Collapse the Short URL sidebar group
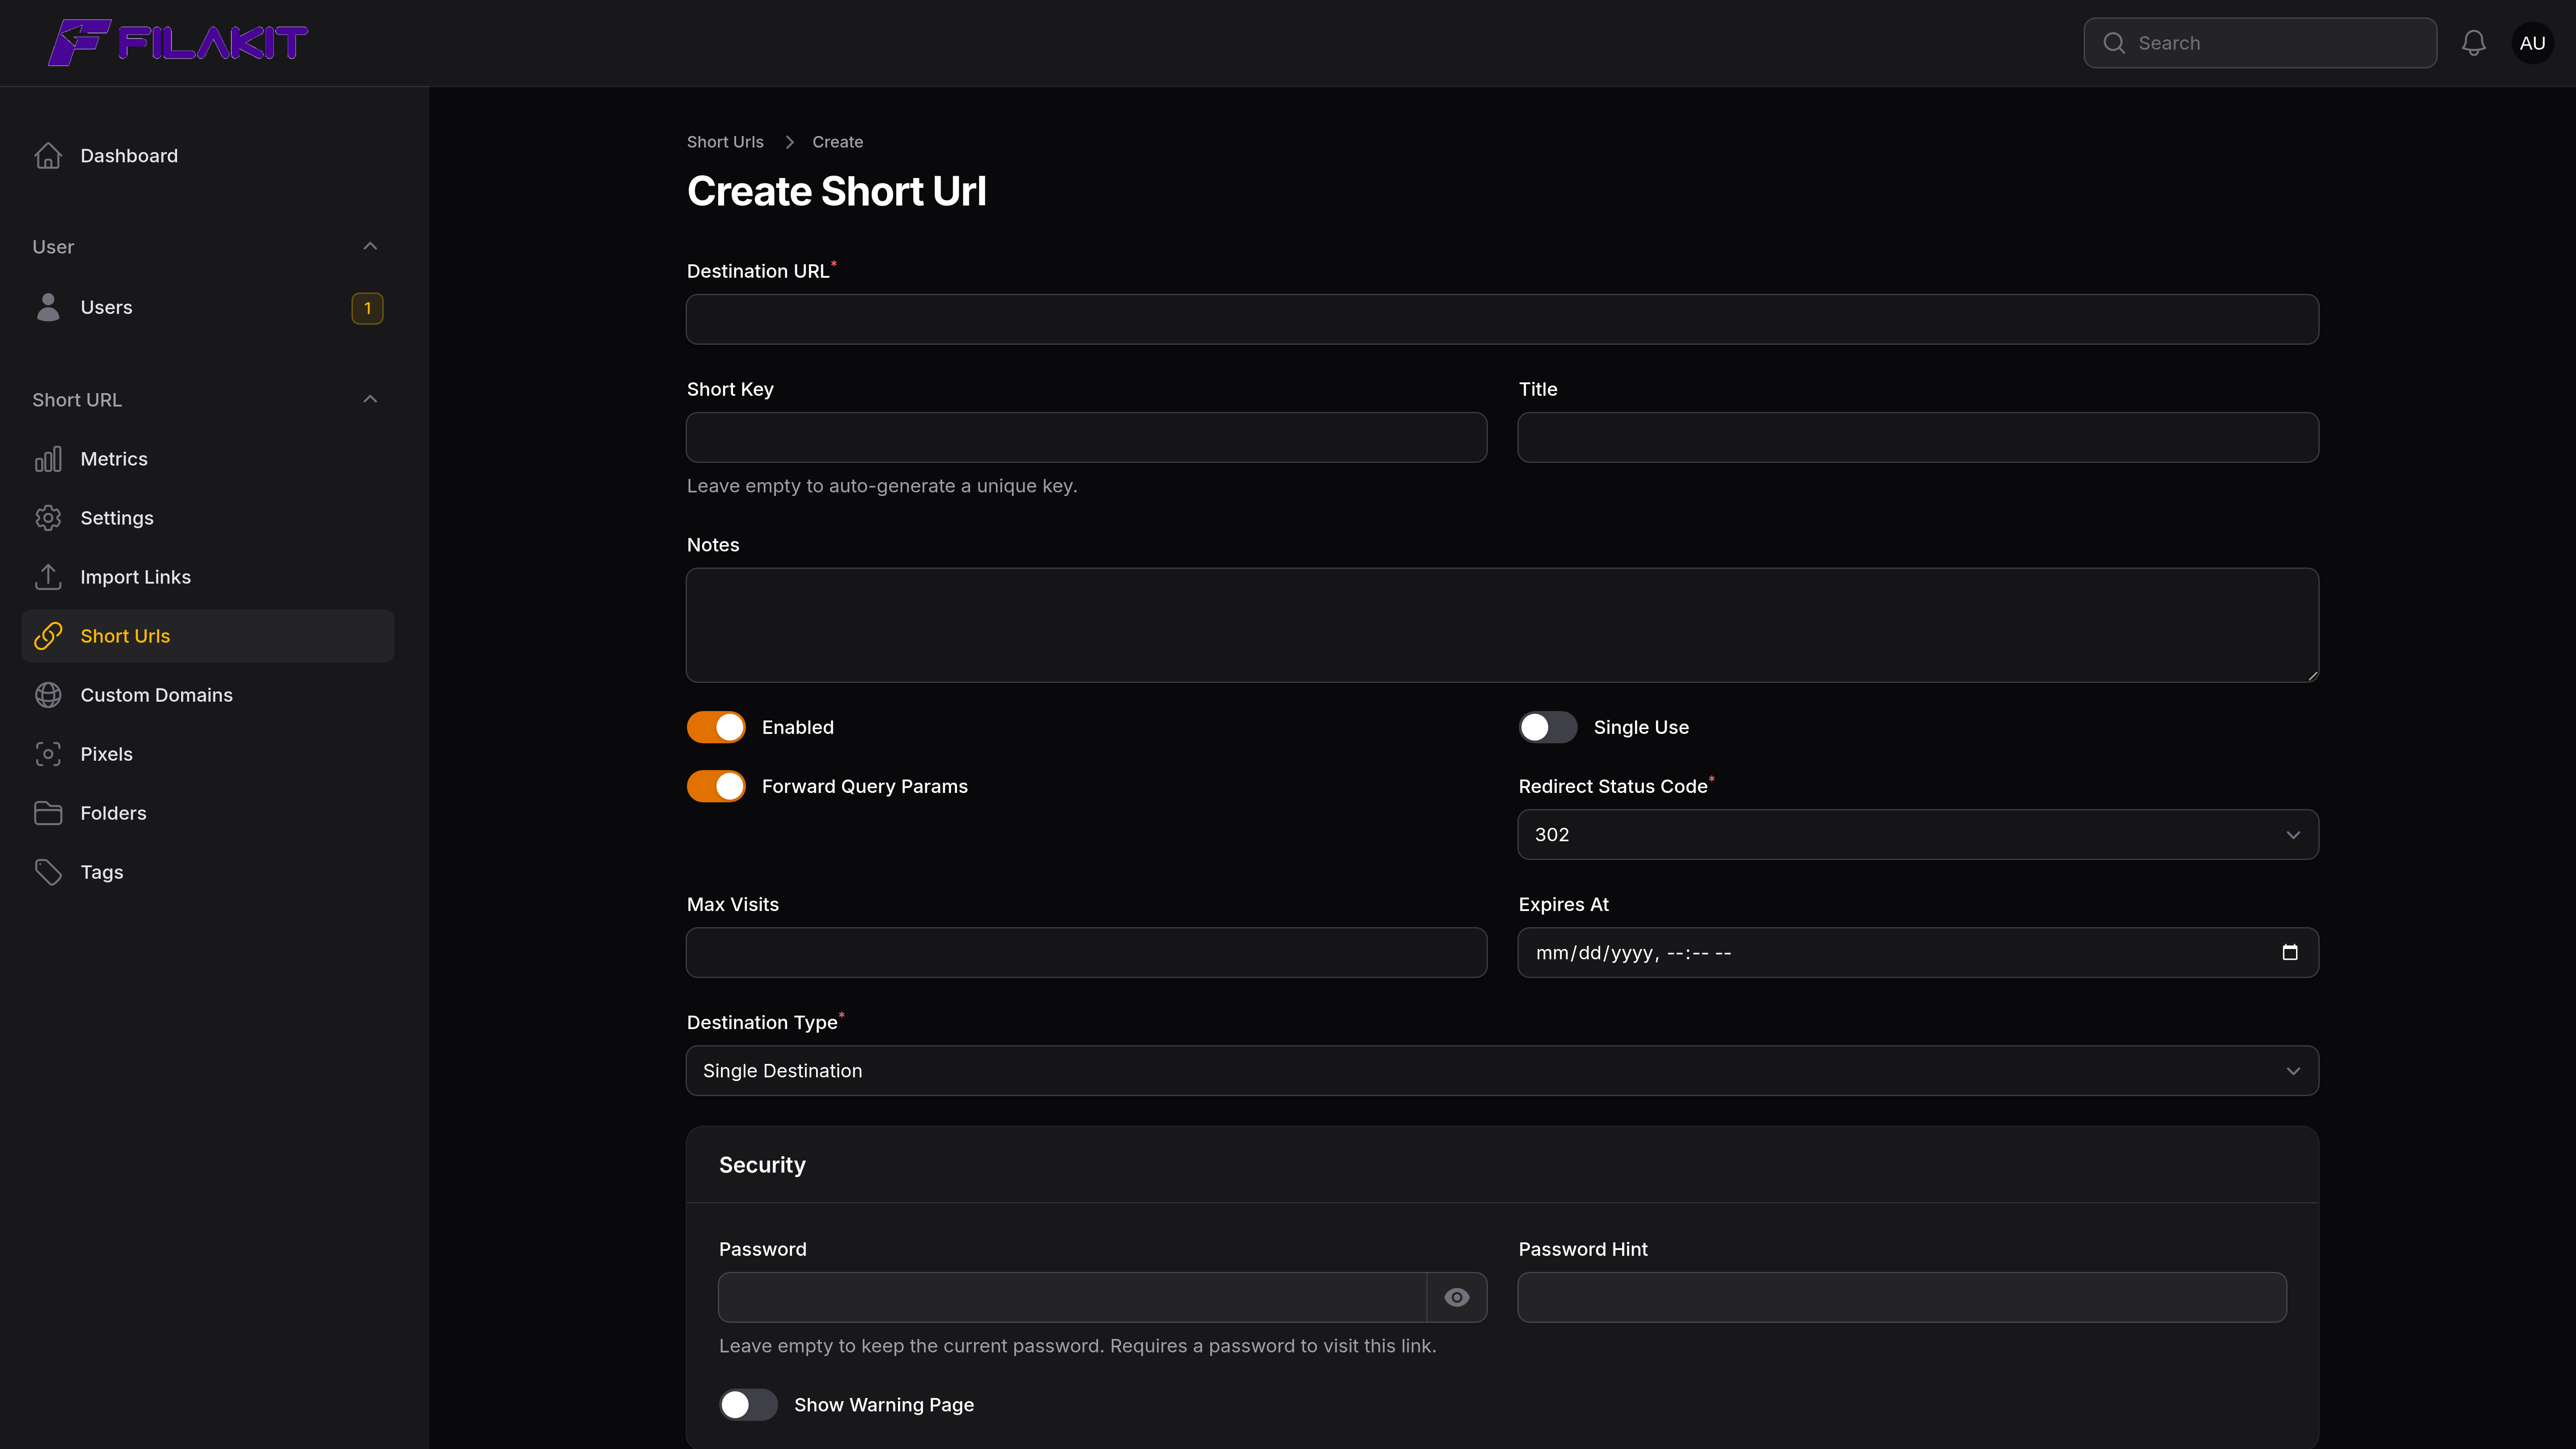The image size is (2576, 1449). tap(370, 399)
